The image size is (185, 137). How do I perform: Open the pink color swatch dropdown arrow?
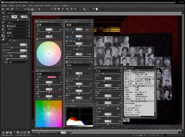tap(57, 77)
